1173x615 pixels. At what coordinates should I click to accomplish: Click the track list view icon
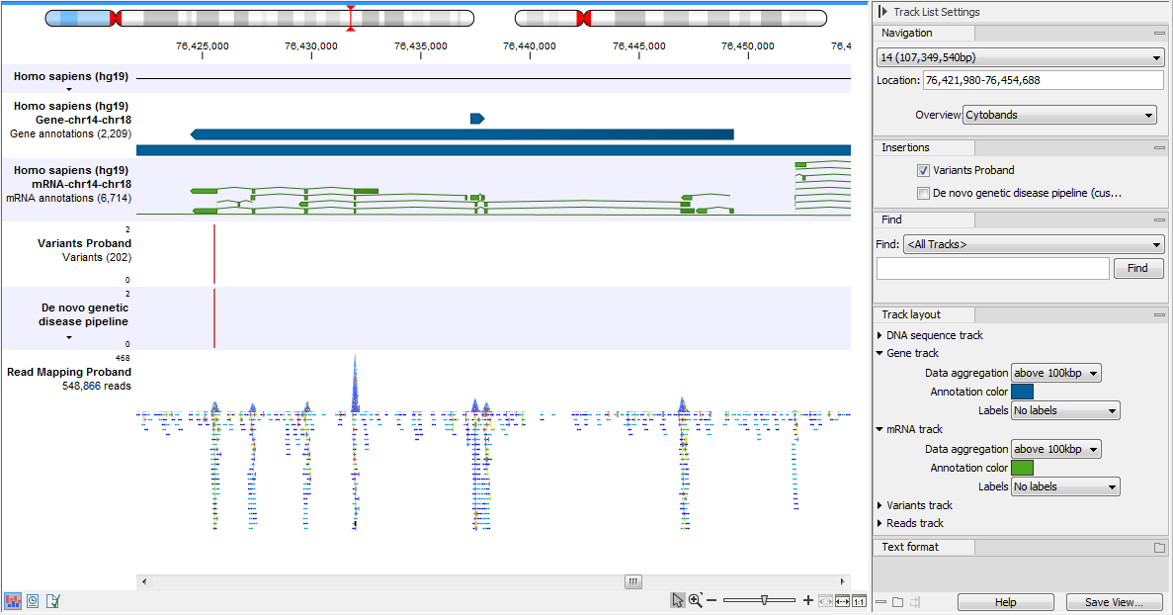click(x=14, y=600)
